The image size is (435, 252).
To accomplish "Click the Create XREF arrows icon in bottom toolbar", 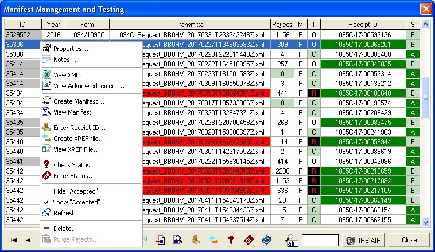I will [213, 240].
